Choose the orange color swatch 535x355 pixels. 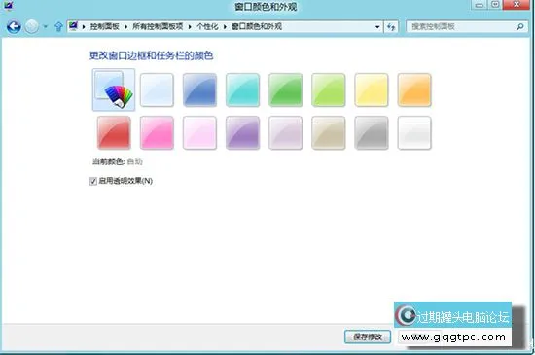point(414,90)
